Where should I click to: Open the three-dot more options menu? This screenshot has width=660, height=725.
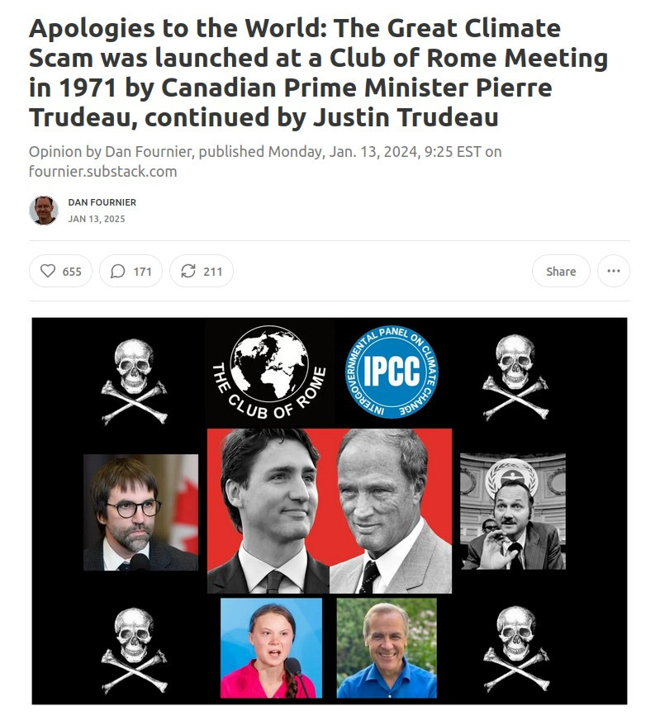[613, 271]
